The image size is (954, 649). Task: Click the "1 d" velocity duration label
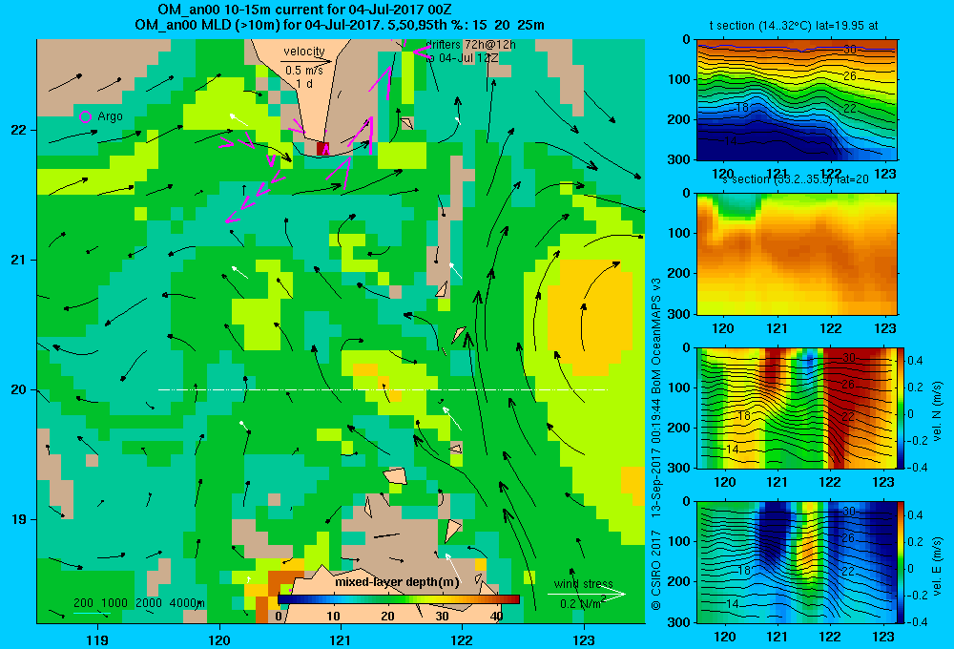click(304, 83)
